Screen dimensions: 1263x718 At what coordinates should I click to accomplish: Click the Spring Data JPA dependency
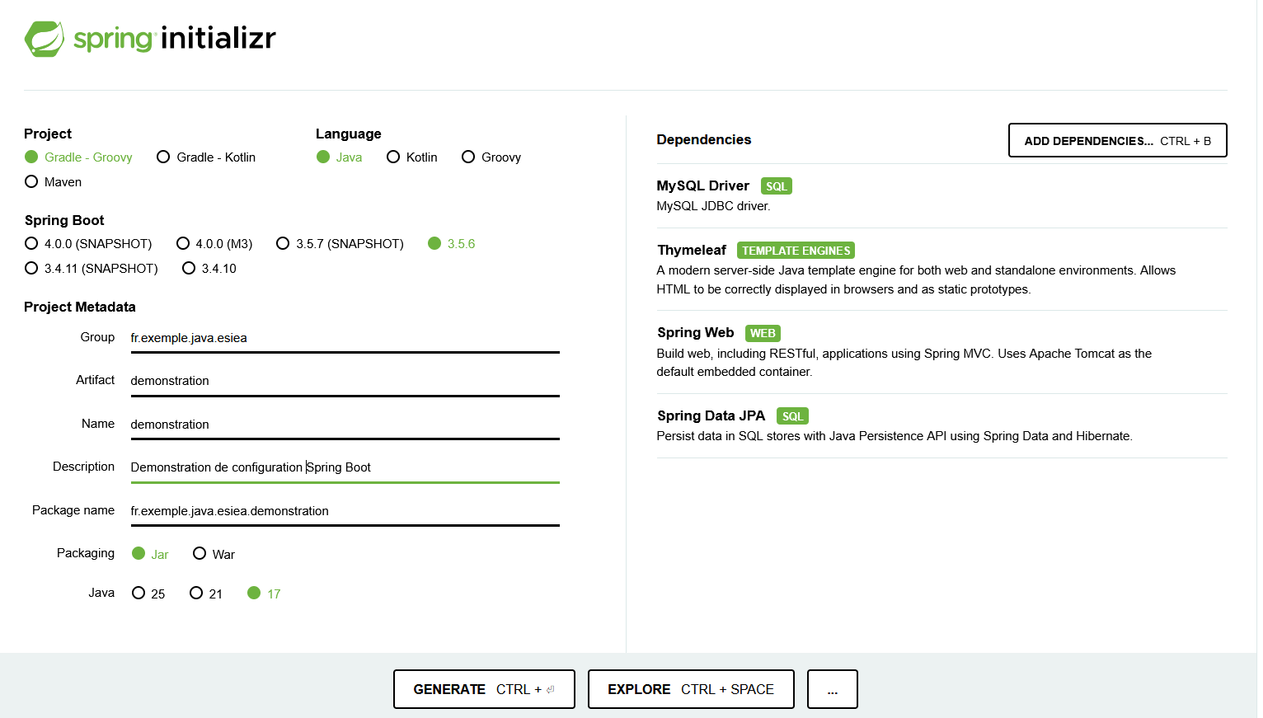tap(711, 416)
